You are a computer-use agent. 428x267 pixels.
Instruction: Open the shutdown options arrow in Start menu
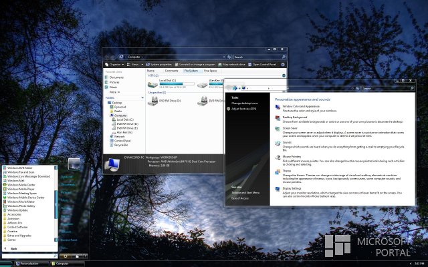(85, 256)
